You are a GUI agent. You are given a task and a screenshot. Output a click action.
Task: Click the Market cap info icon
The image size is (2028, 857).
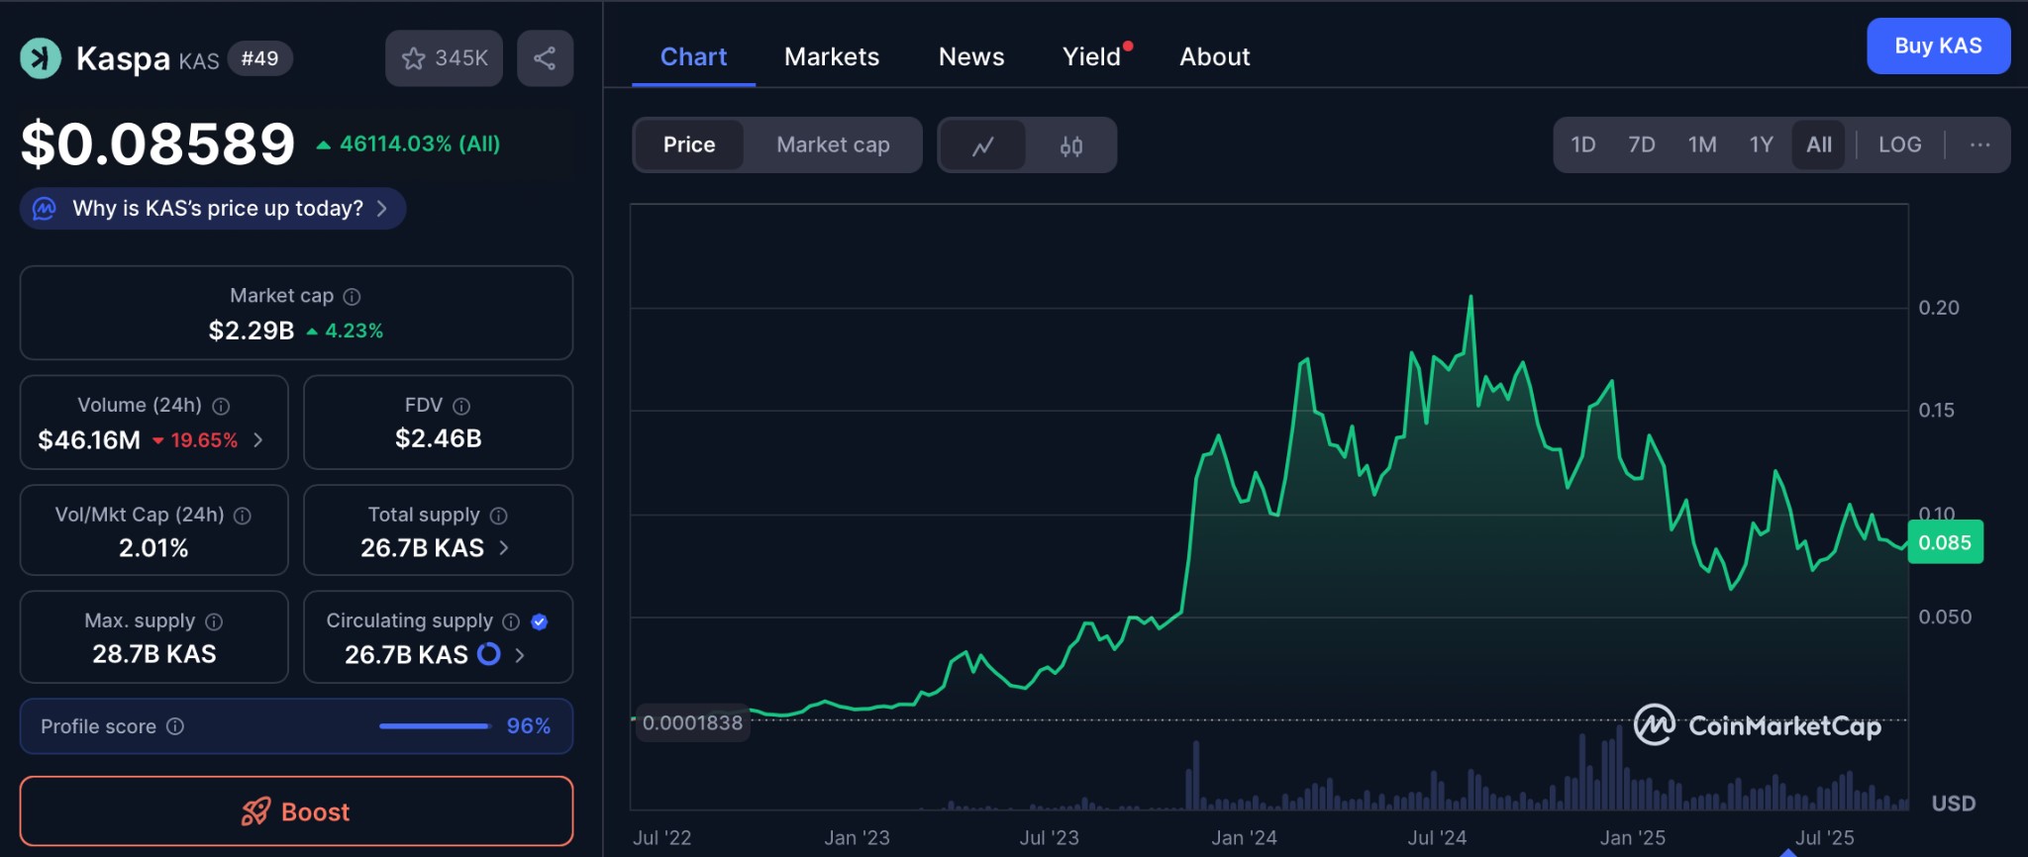pyautogui.click(x=352, y=297)
